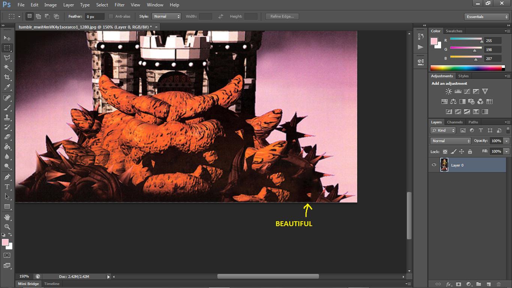Open the collapsed History panel icon
This screenshot has width=512, height=288.
421,36
